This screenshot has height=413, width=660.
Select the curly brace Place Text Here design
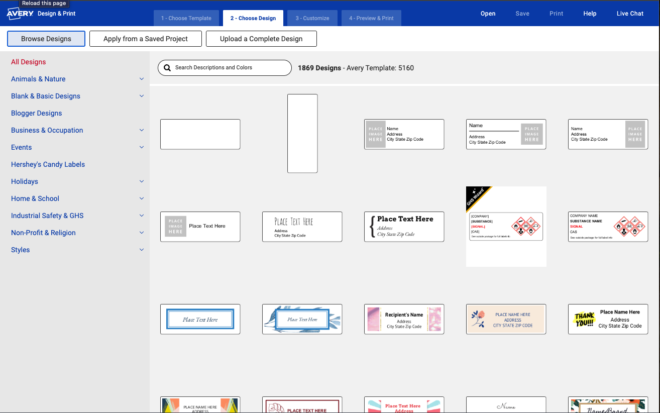coord(404,227)
